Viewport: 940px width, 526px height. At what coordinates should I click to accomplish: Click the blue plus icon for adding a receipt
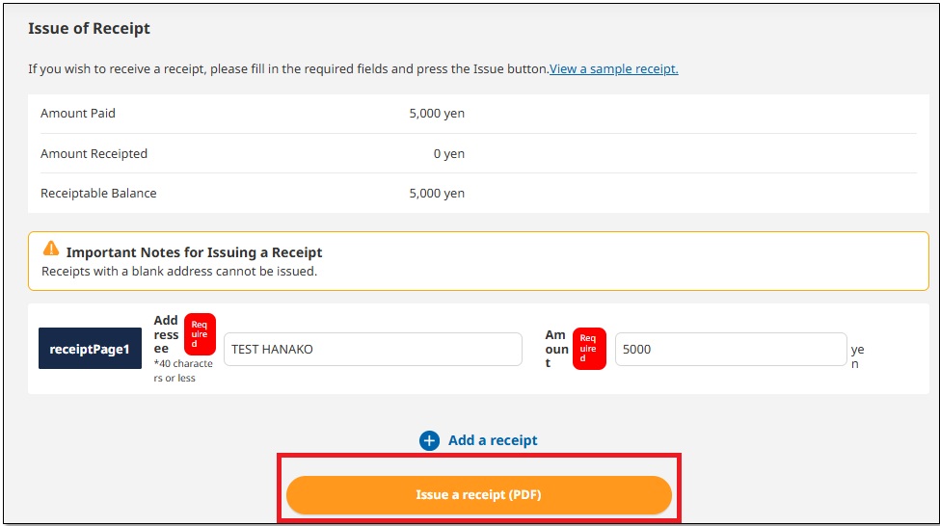point(429,440)
